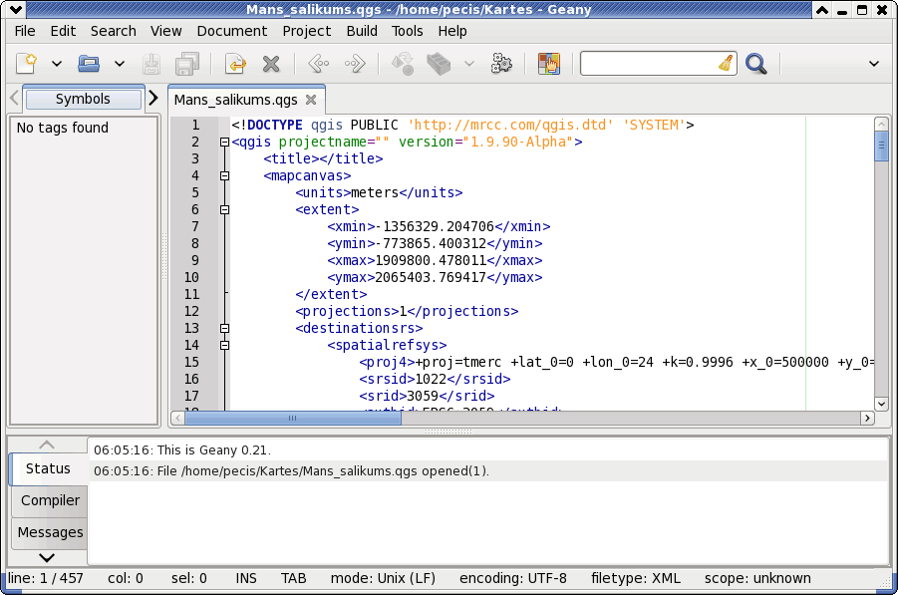Click the Save file icon
The height and width of the screenshot is (595, 898).
click(151, 64)
